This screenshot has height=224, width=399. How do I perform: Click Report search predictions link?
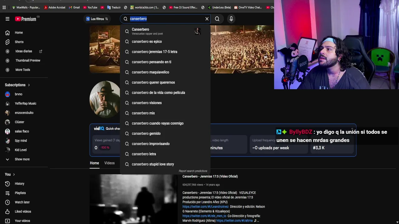(193, 171)
